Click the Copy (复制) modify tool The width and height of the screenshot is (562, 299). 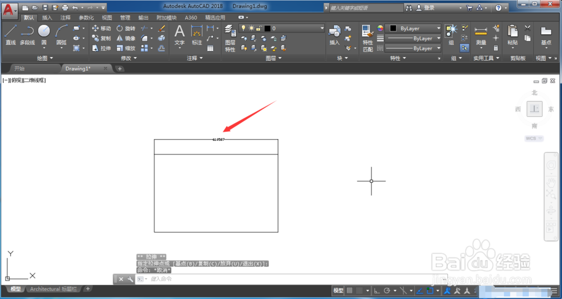pos(101,38)
